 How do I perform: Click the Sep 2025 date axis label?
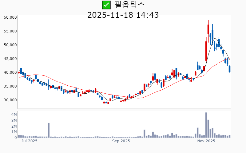[121, 141]
